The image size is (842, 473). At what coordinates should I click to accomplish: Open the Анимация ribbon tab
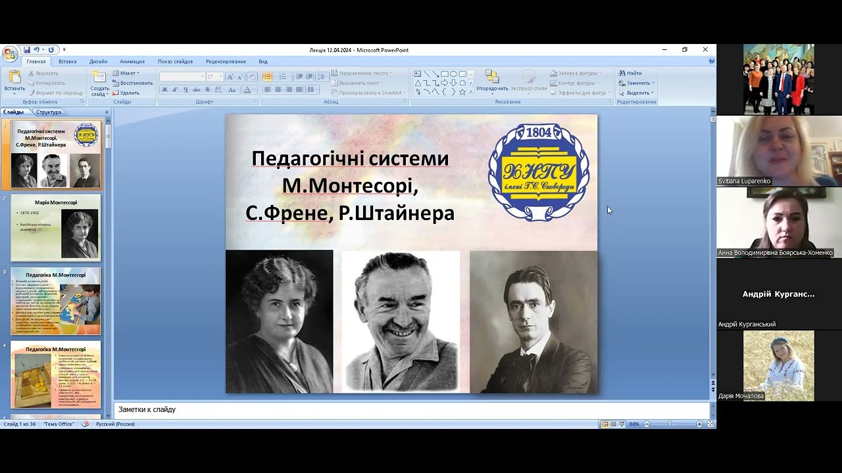(x=132, y=61)
